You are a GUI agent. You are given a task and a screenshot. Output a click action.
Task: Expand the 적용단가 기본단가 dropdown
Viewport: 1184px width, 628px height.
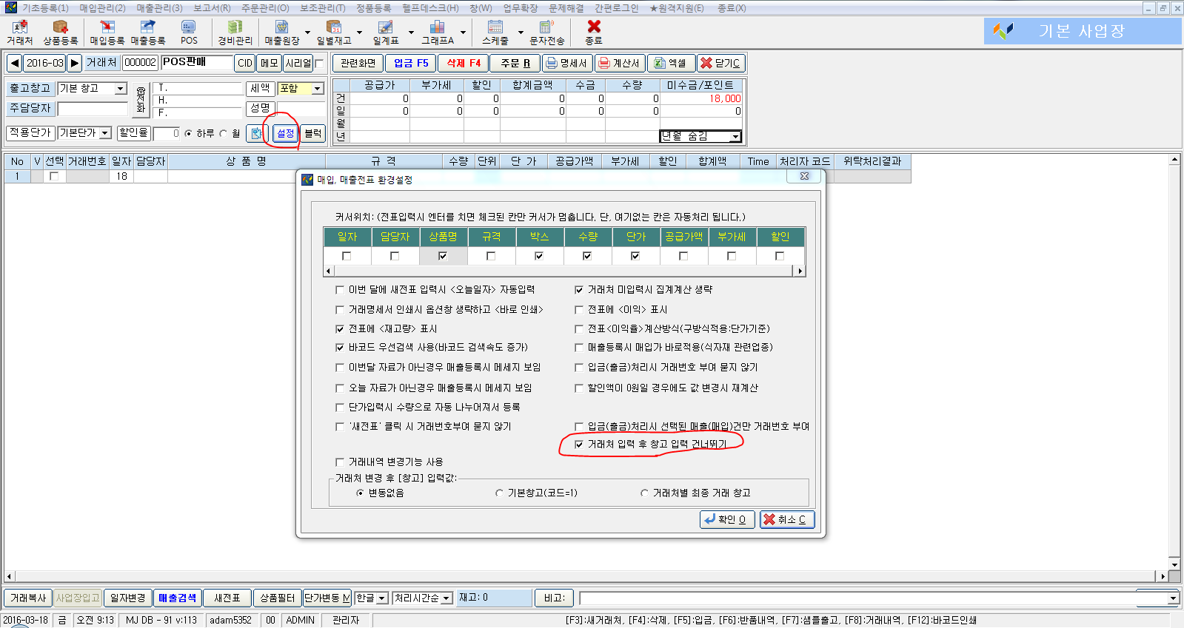click(105, 133)
